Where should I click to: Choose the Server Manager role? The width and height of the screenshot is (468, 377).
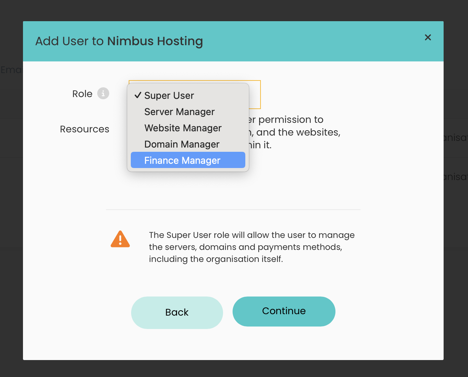point(188,112)
